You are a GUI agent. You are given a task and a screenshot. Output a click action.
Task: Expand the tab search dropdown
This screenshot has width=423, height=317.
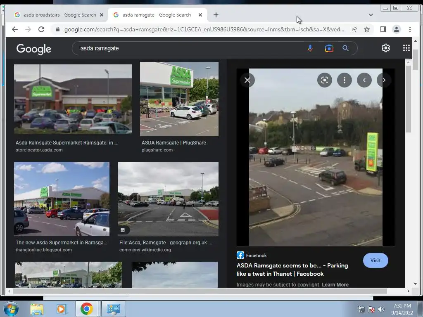point(371,15)
